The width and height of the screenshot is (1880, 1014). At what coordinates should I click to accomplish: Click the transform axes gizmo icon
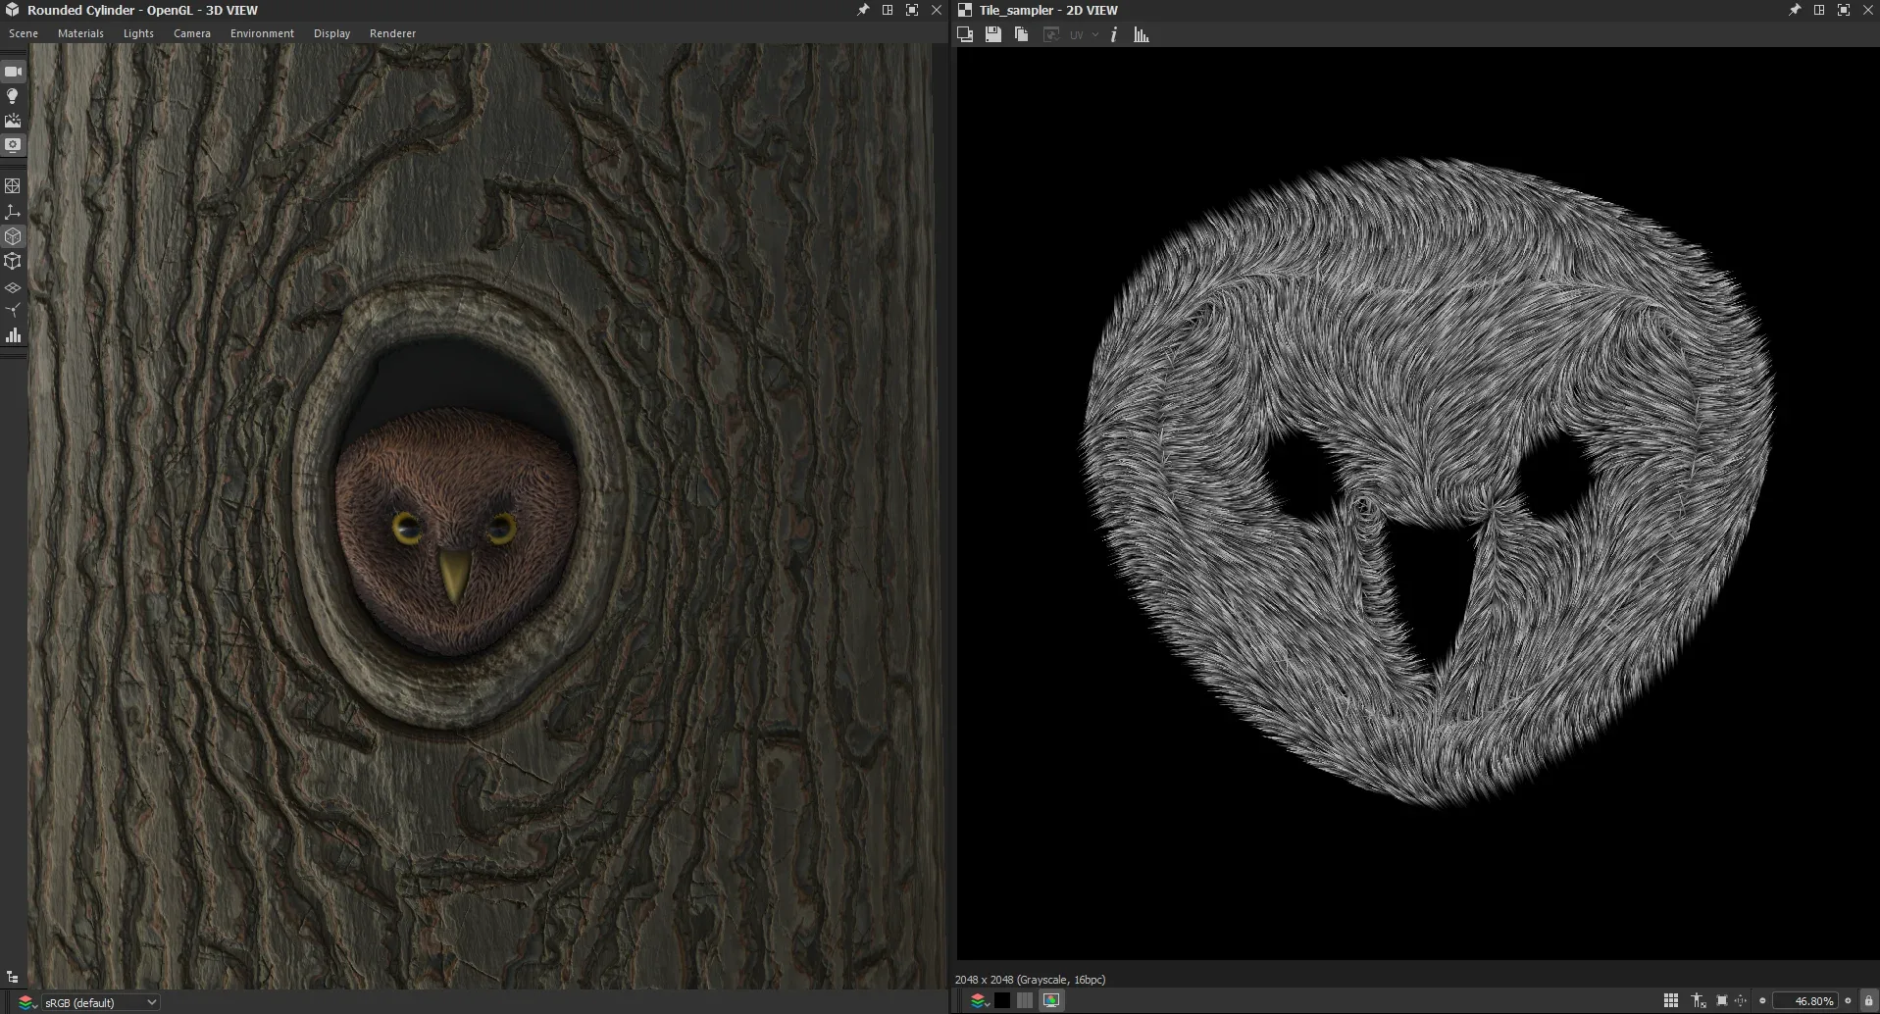13,210
